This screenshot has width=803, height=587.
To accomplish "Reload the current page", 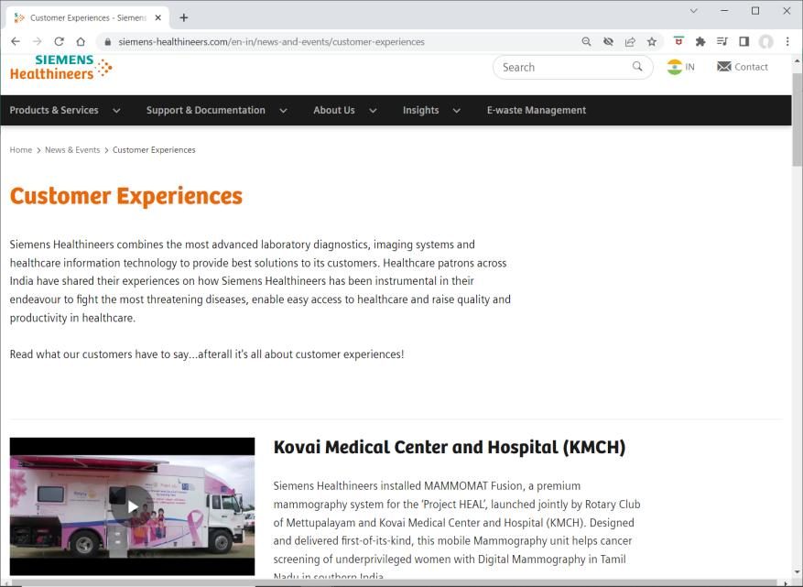I will pos(59,41).
